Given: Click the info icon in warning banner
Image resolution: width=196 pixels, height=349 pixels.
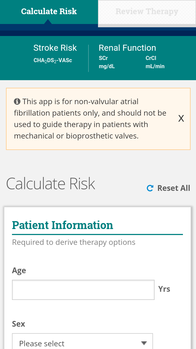Looking at the screenshot, I should point(17,101).
